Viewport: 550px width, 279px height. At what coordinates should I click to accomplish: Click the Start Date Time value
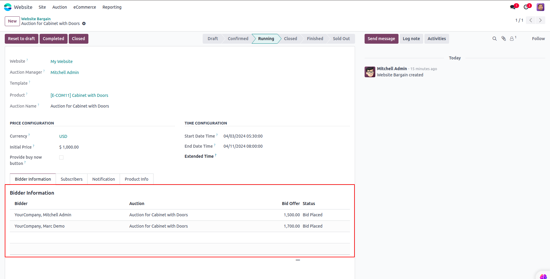click(x=243, y=136)
